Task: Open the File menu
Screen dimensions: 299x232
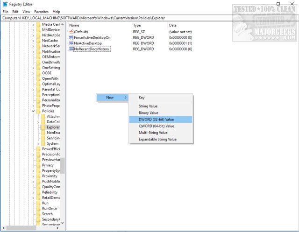Action: (x=5, y=12)
